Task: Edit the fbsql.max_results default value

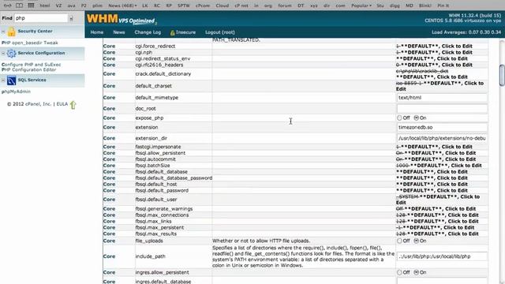Action: (x=437, y=234)
